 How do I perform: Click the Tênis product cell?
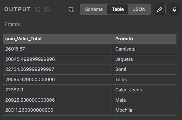point(144,80)
